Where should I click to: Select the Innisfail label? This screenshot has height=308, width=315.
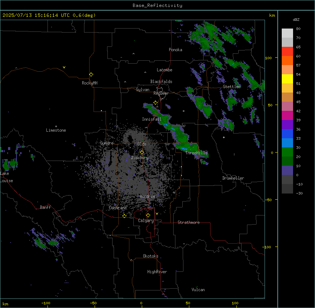[152, 119]
